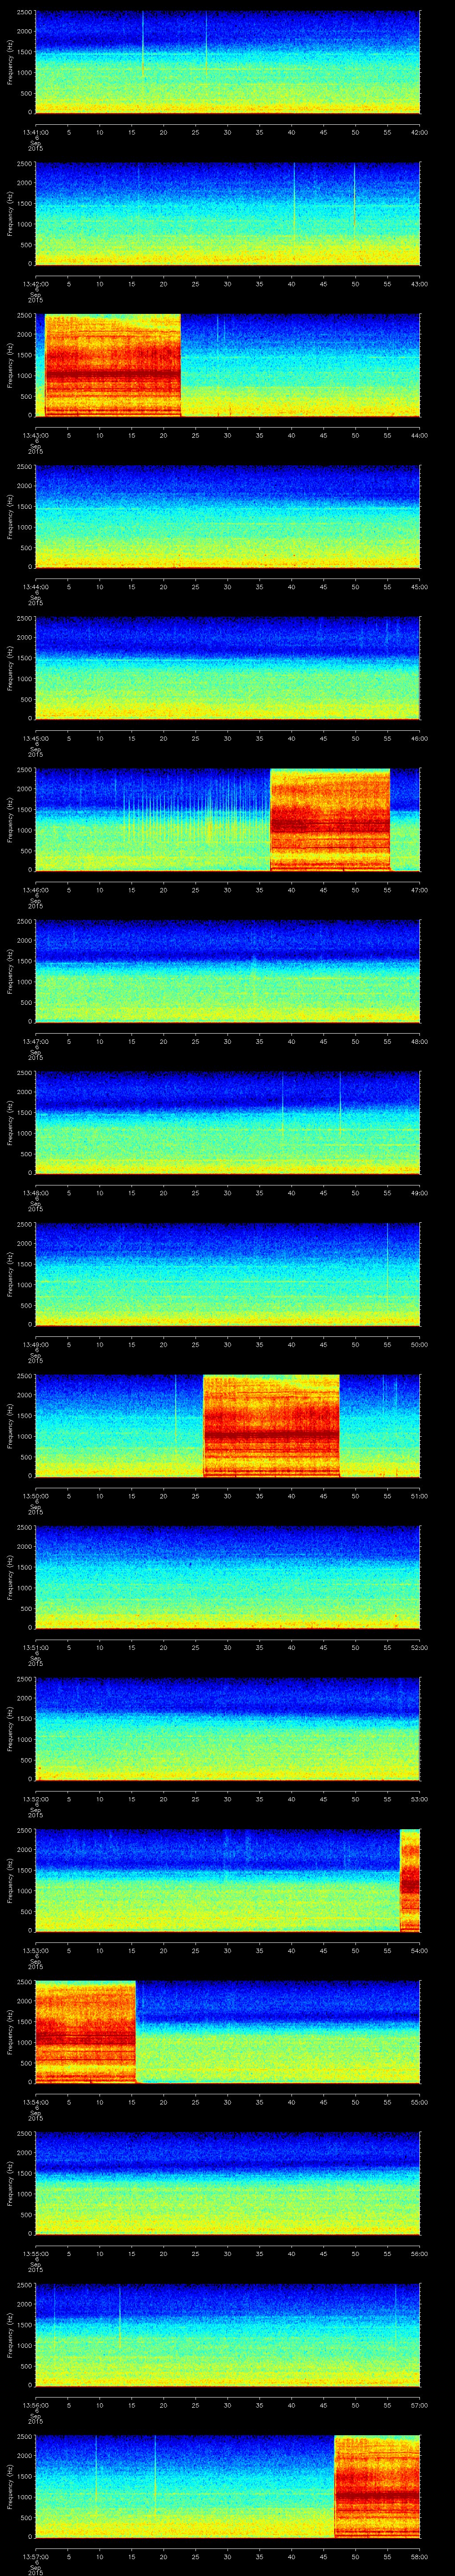Click the vertical spike near 17s in 13:41 panel
This screenshot has width=455, height=2576.
[142, 45]
